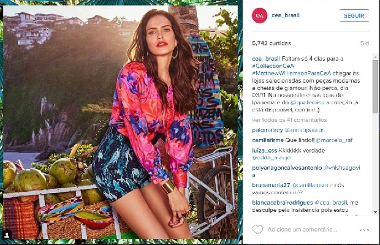
Task: Open polyanagoncalvesantonio's profile
Action: [x=287, y=168]
